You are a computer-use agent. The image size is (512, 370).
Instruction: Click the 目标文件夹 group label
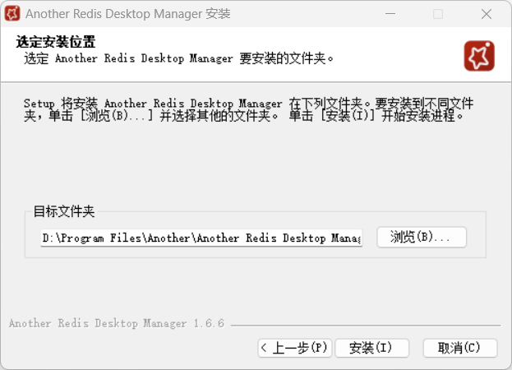point(64,211)
